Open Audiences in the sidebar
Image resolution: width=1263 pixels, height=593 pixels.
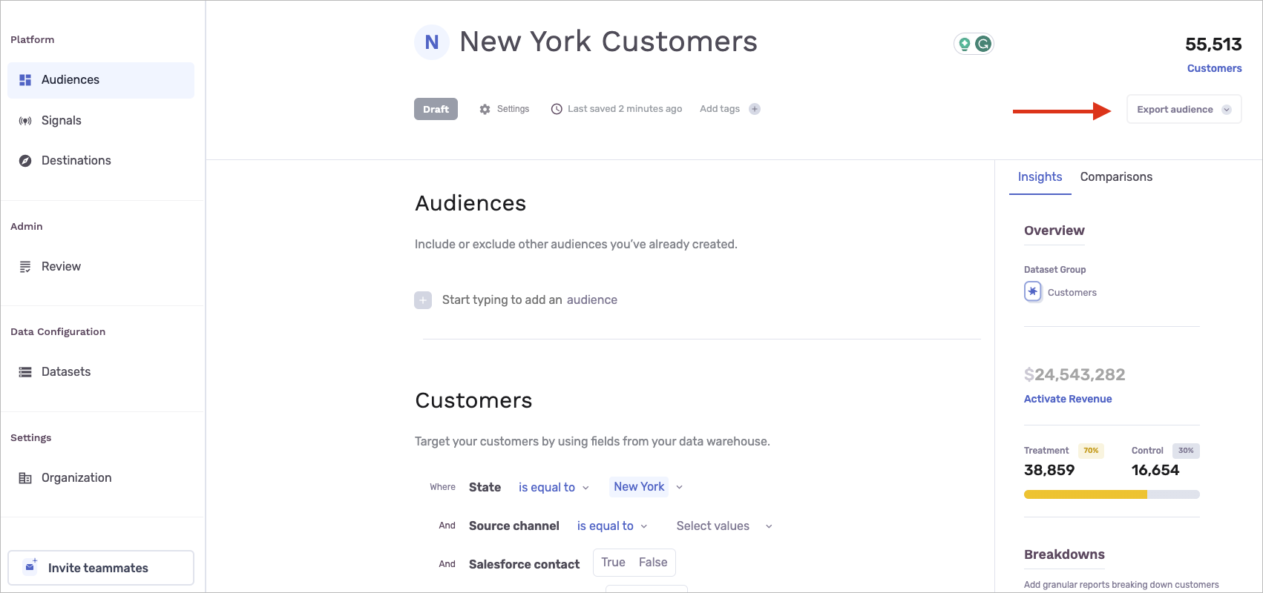click(x=101, y=80)
